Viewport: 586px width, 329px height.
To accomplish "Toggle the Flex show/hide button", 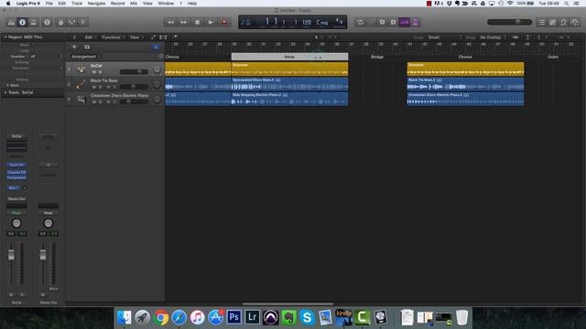I will point(163,37).
